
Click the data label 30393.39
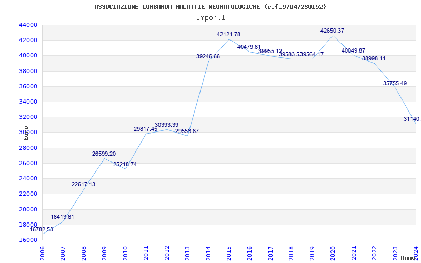point(166,125)
